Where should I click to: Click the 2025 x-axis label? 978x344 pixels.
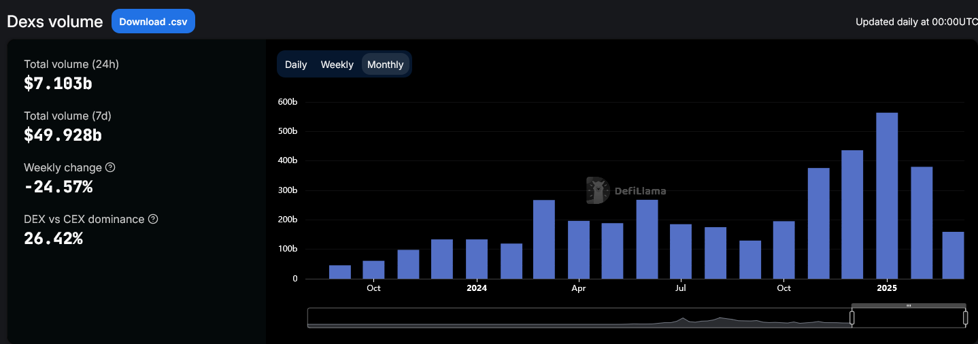[887, 288]
